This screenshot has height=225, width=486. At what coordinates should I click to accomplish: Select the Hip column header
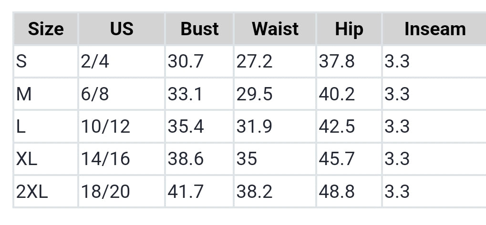point(349,29)
